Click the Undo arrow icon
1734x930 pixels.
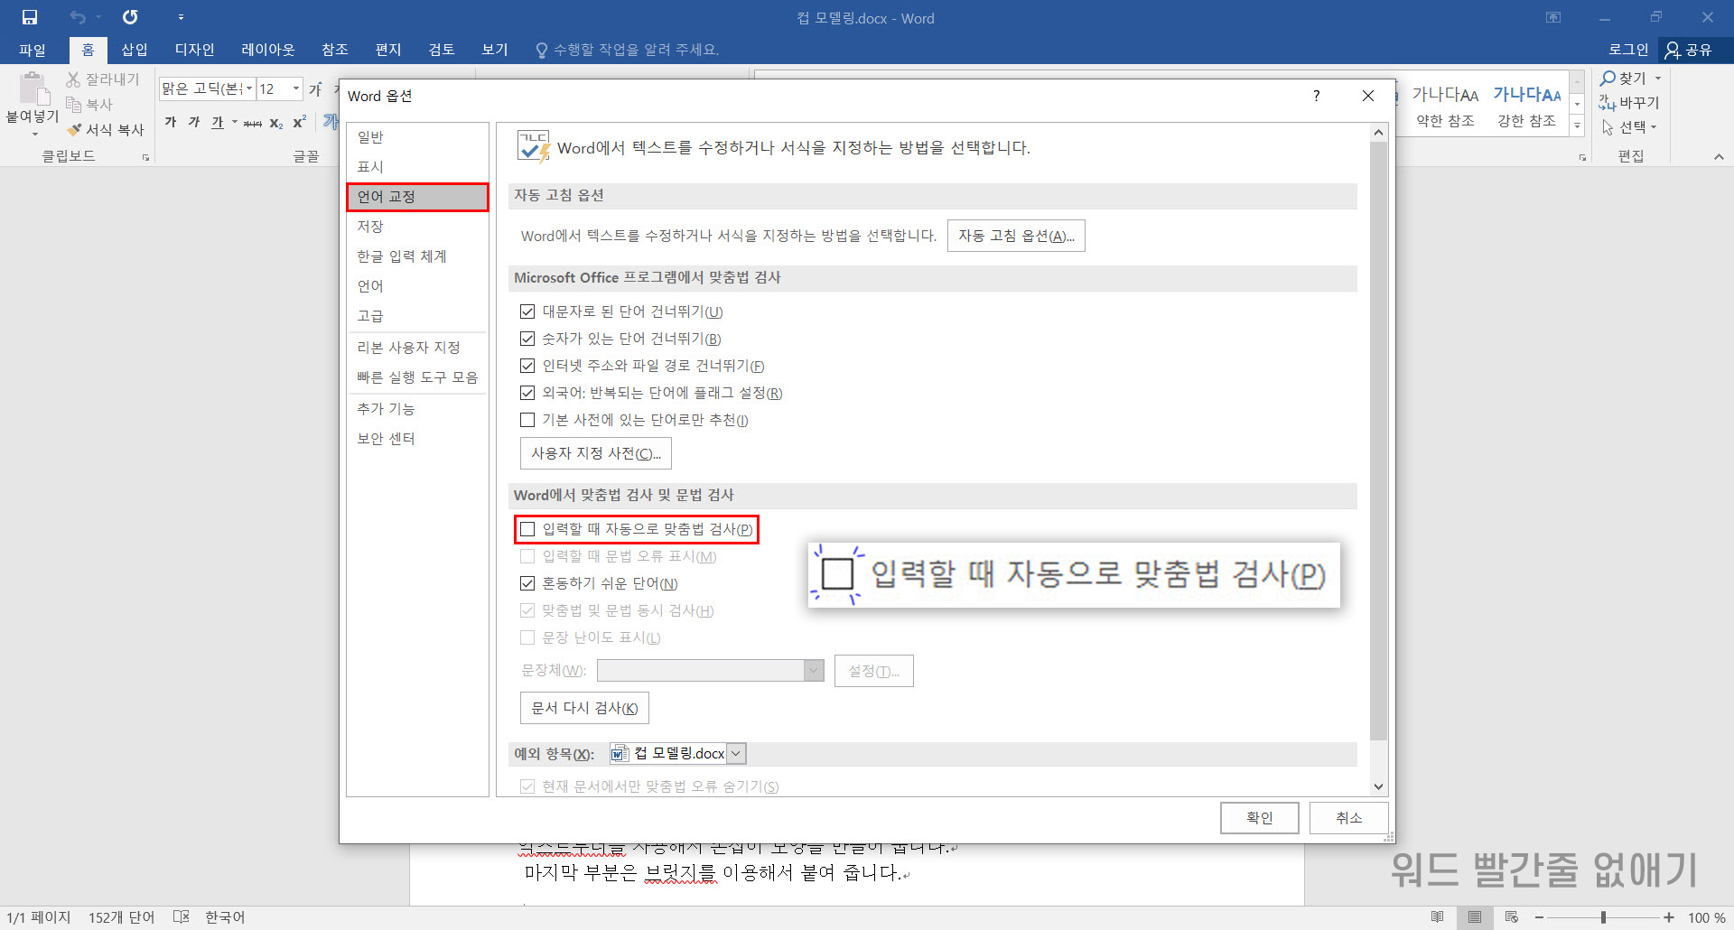[79, 17]
